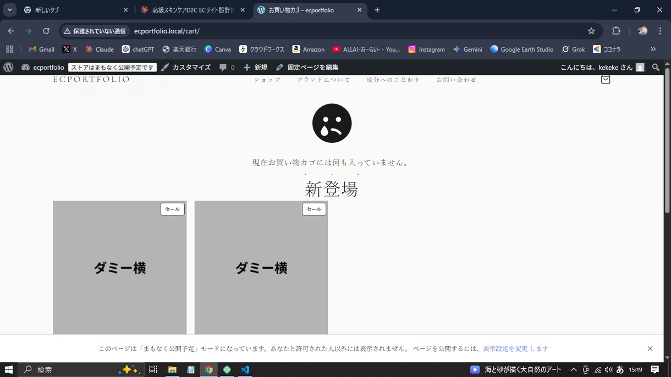Switch to the 高級スキンケアD2C browser tab
Screen dimensions: 671x377
coord(193,10)
